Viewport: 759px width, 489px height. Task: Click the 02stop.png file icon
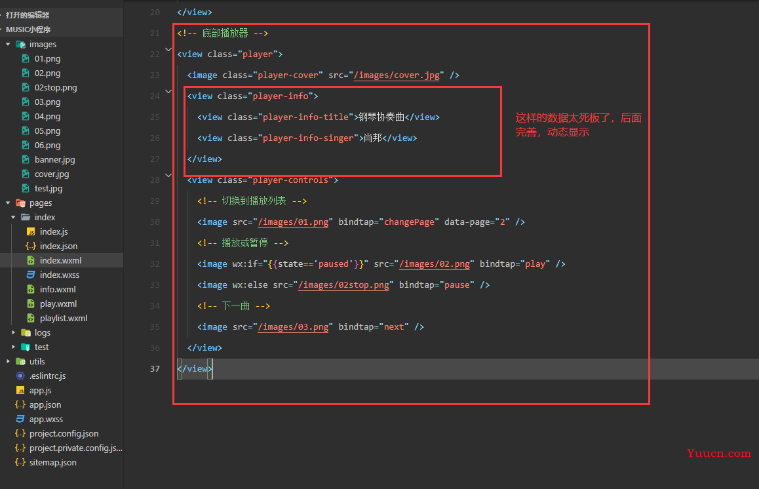pyautogui.click(x=26, y=88)
